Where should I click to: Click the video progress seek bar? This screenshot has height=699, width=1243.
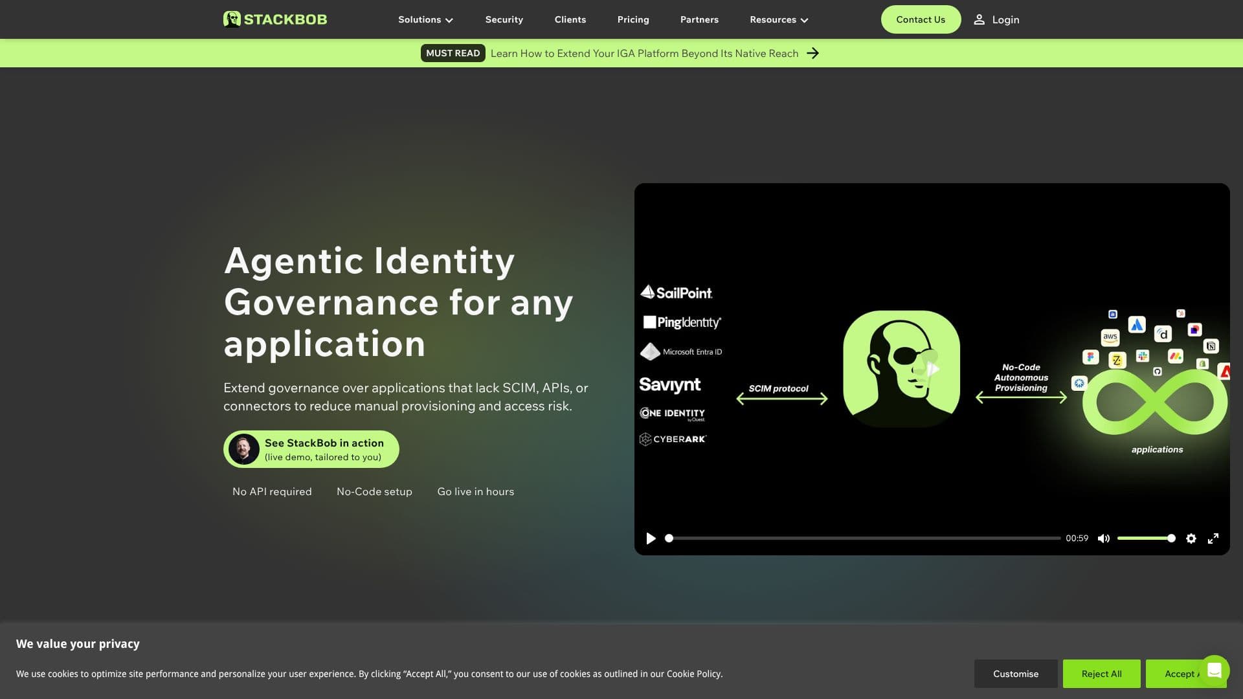pyautogui.click(x=863, y=538)
